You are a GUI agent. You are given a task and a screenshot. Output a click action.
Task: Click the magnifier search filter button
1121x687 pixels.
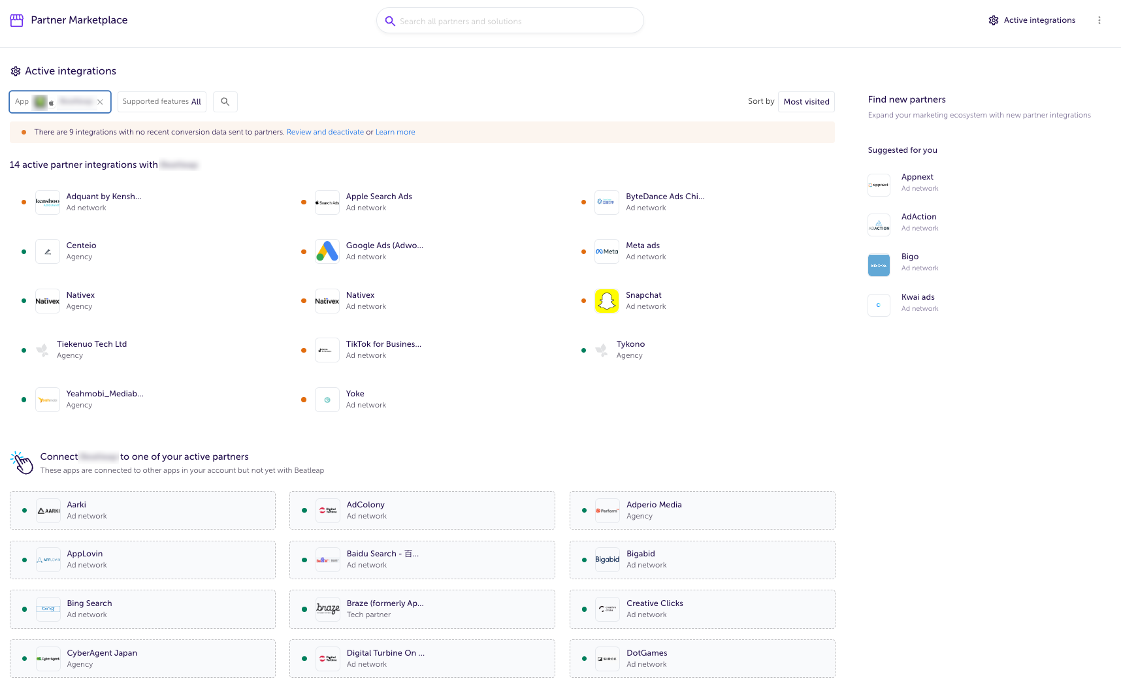pyautogui.click(x=225, y=102)
